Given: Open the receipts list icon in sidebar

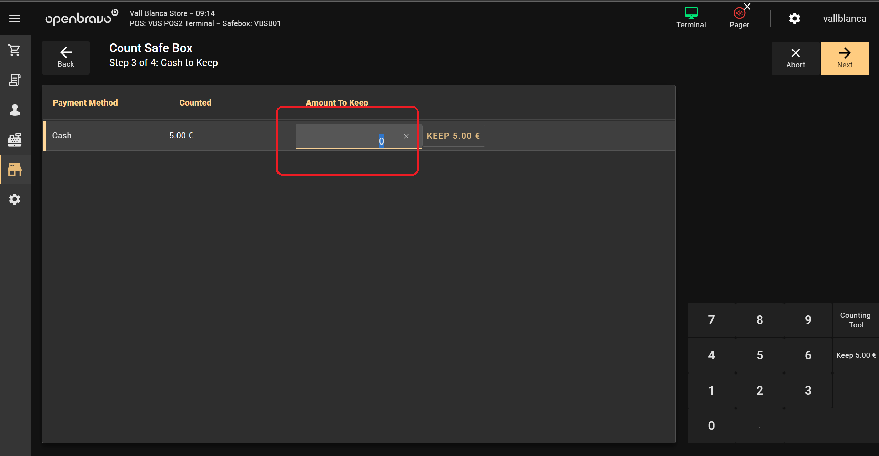Looking at the screenshot, I should click(14, 80).
